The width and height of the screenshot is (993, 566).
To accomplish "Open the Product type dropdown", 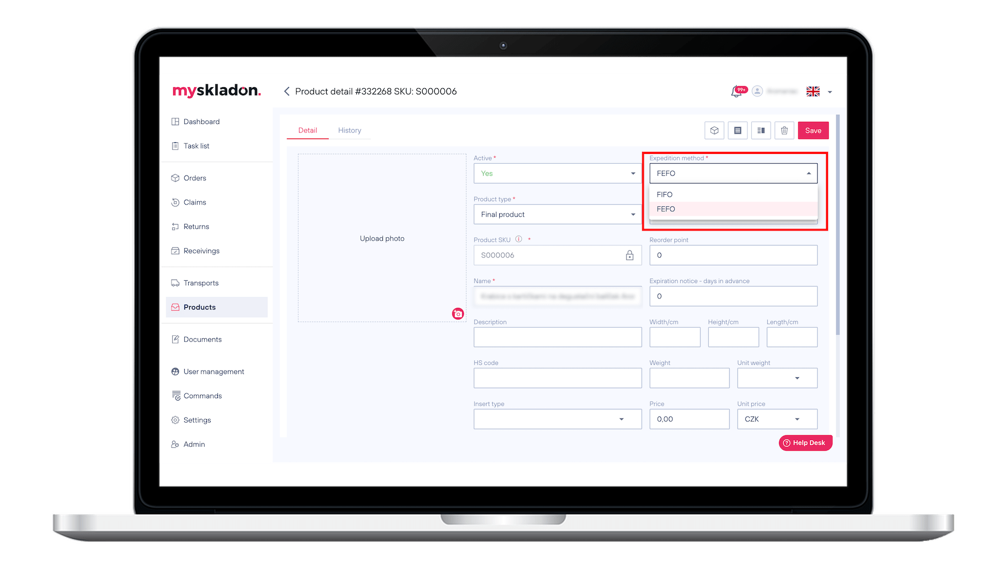I will pos(557,214).
